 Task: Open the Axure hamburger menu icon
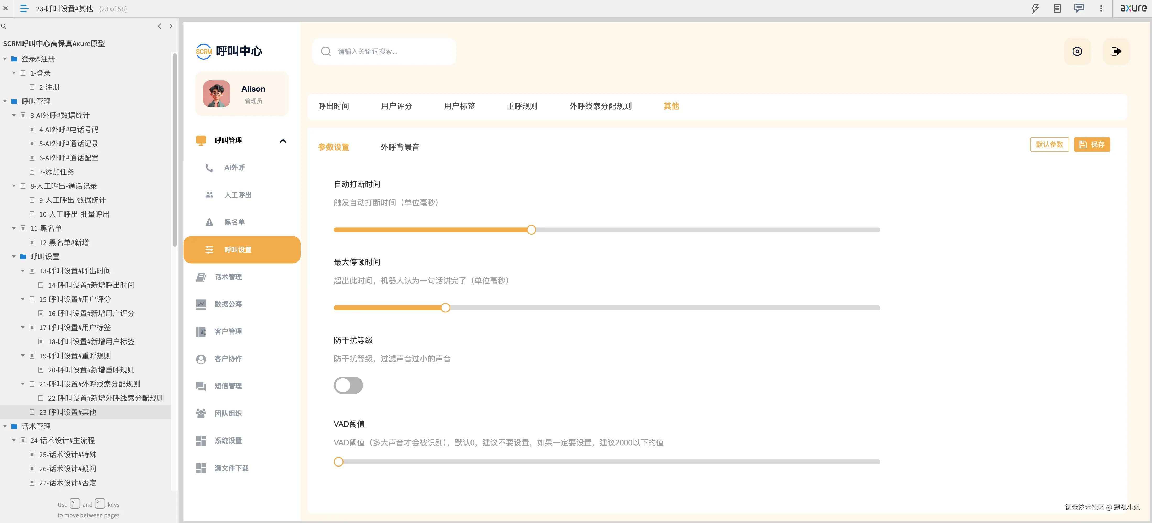[x=25, y=8]
